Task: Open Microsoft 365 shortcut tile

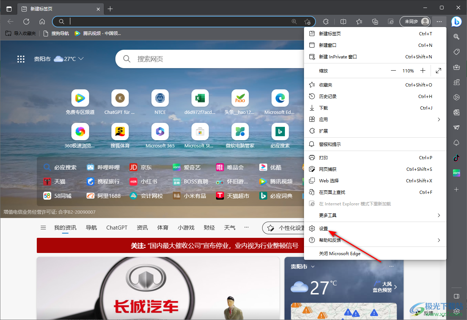Action: (160, 136)
